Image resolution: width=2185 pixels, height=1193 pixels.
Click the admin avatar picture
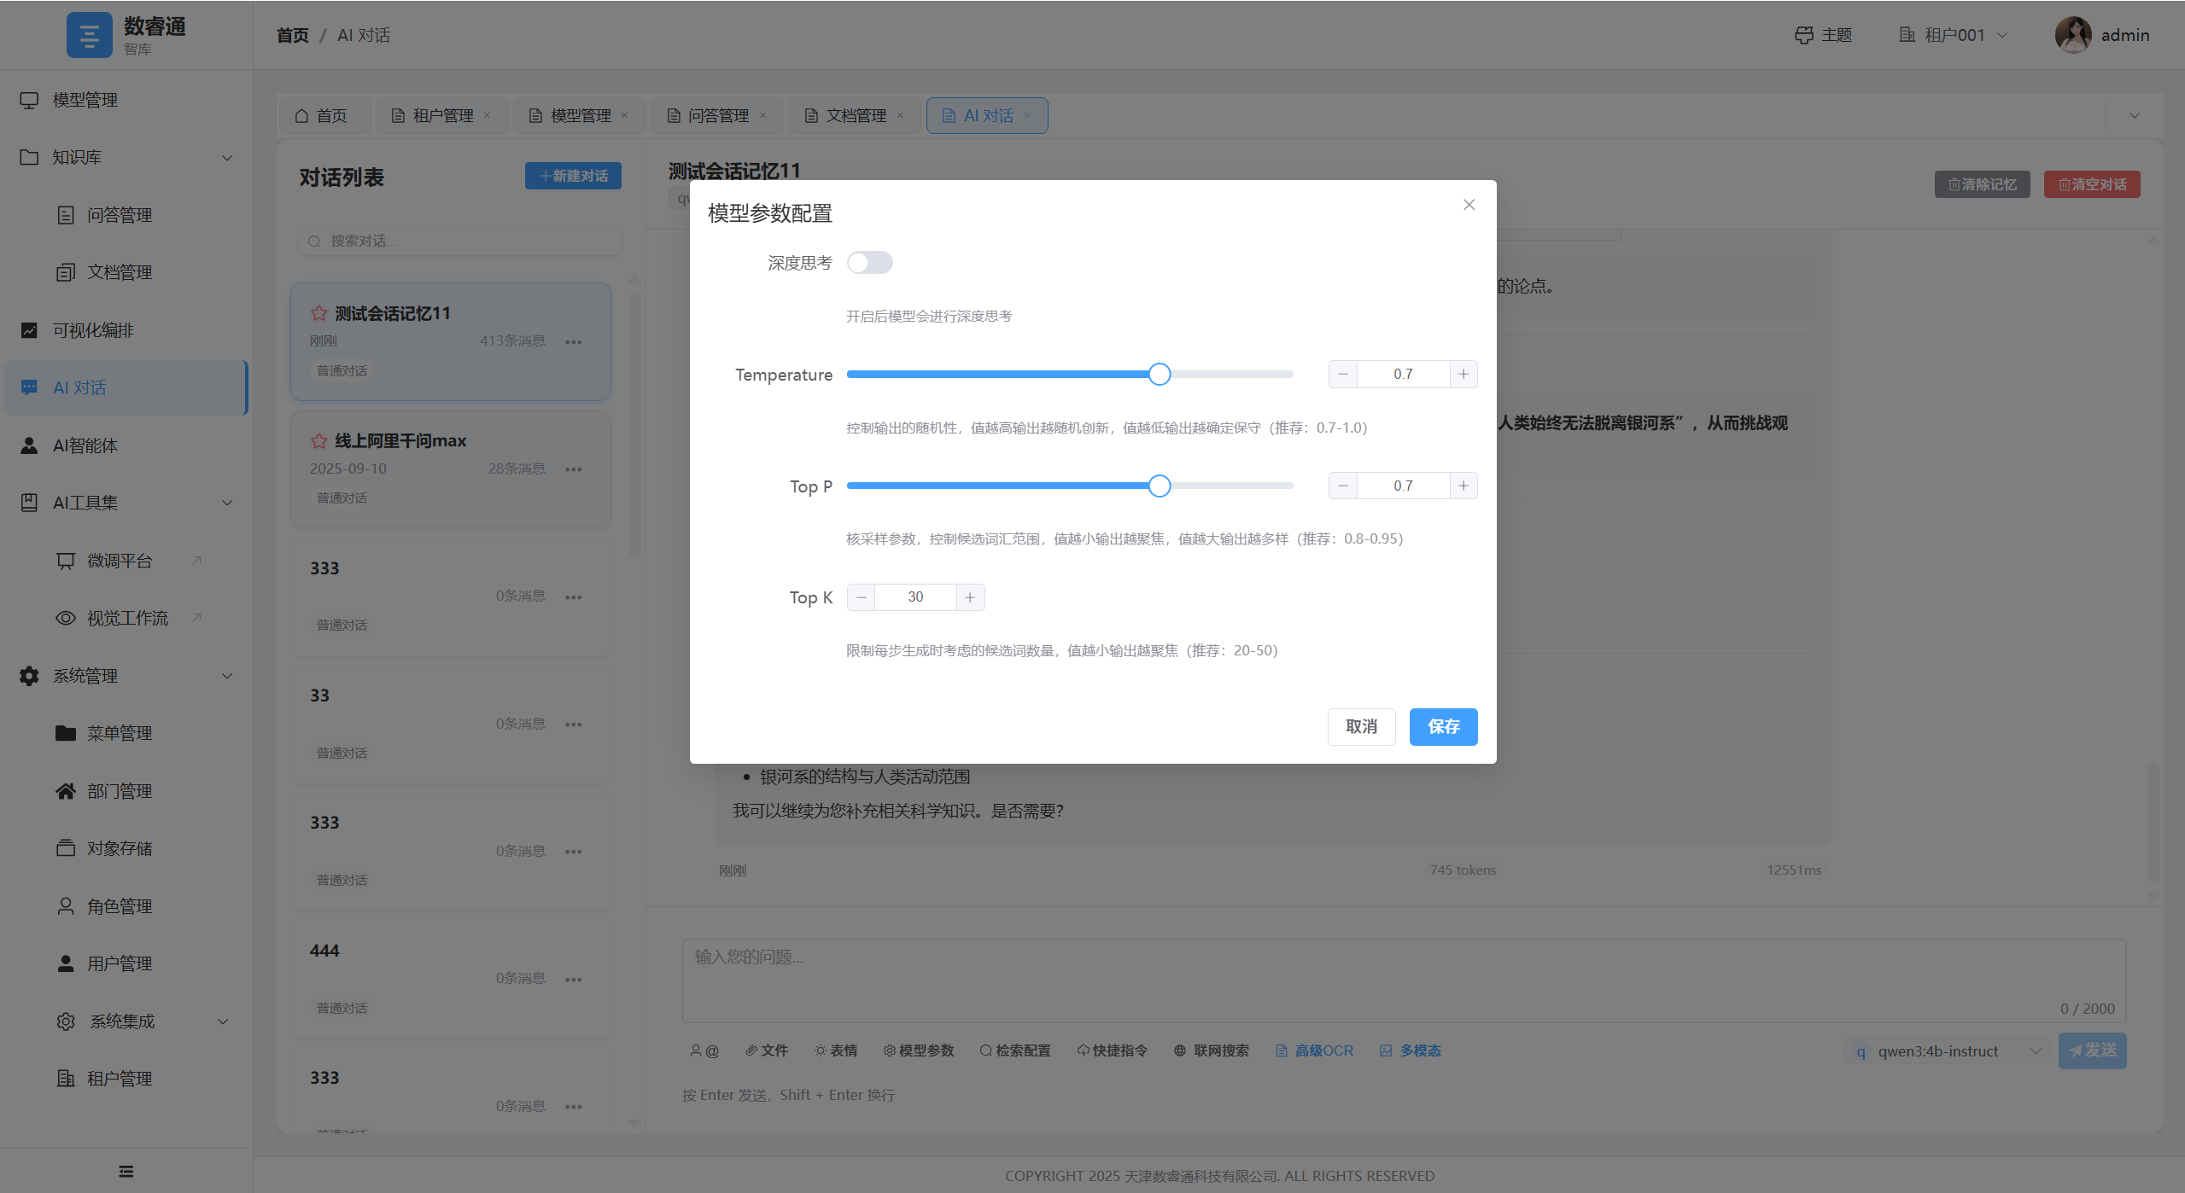click(2072, 35)
